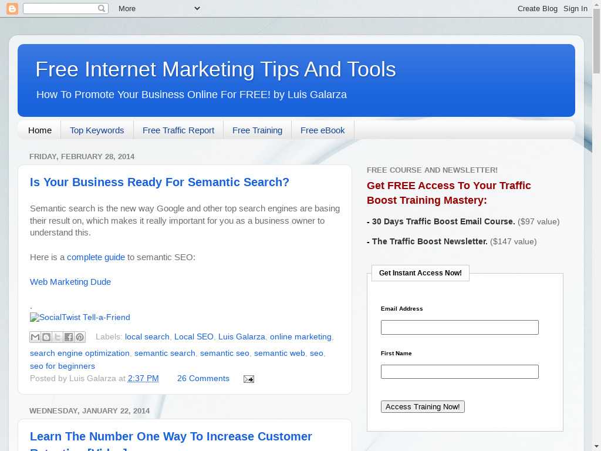Click the 'local search' label
The image size is (601, 451).
[147, 336]
